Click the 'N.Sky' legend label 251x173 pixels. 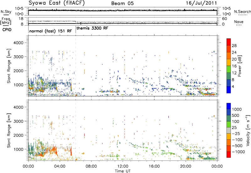(x=6, y=12)
